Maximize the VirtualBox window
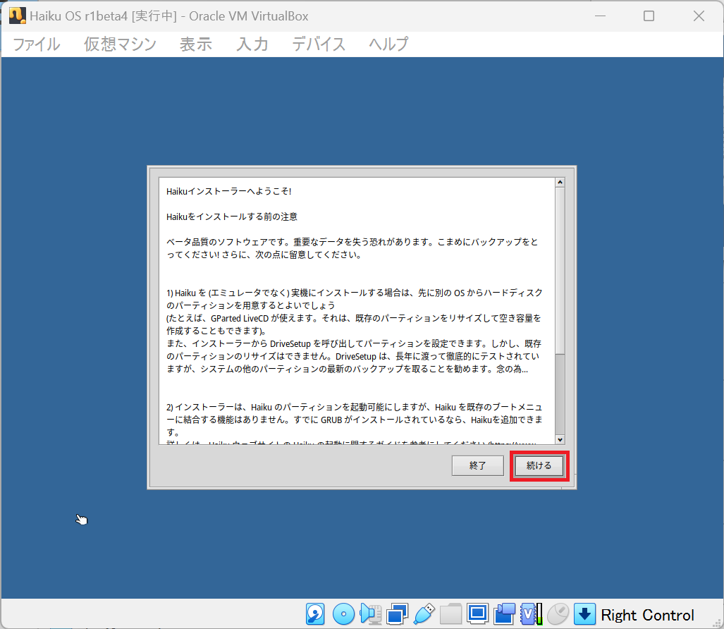Viewport: 724px width, 629px height. point(649,16)
